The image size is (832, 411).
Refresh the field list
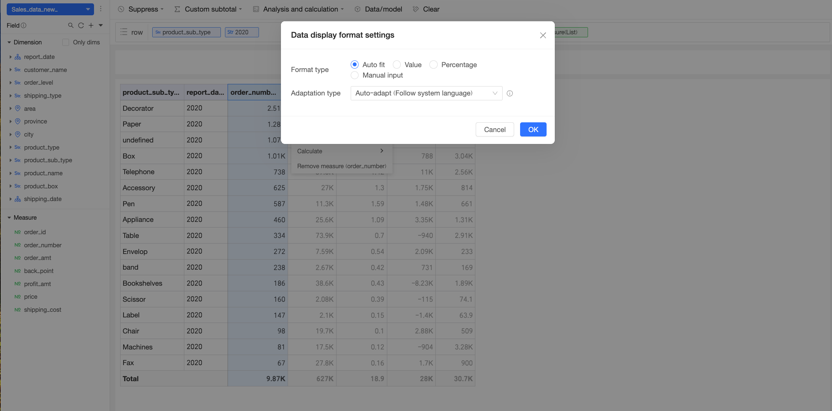pos(81,25)
